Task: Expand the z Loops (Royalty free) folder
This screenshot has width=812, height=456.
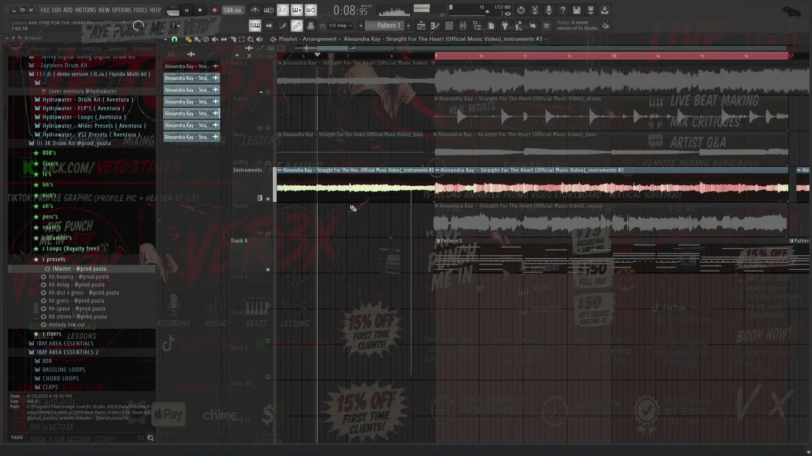Action: pos(70,248)
